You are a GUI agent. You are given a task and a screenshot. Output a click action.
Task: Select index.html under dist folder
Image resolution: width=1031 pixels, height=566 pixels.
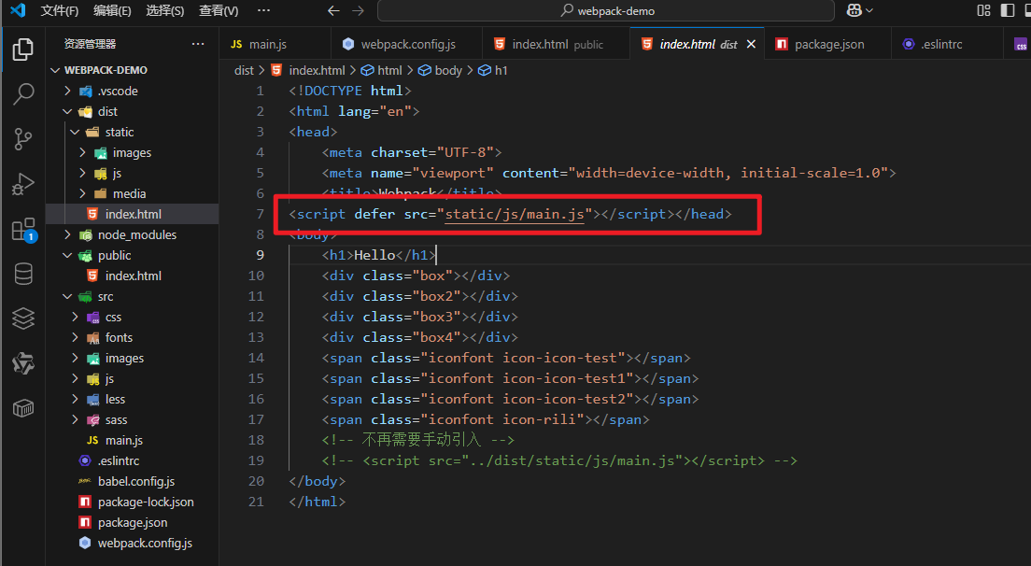[132, 214]
